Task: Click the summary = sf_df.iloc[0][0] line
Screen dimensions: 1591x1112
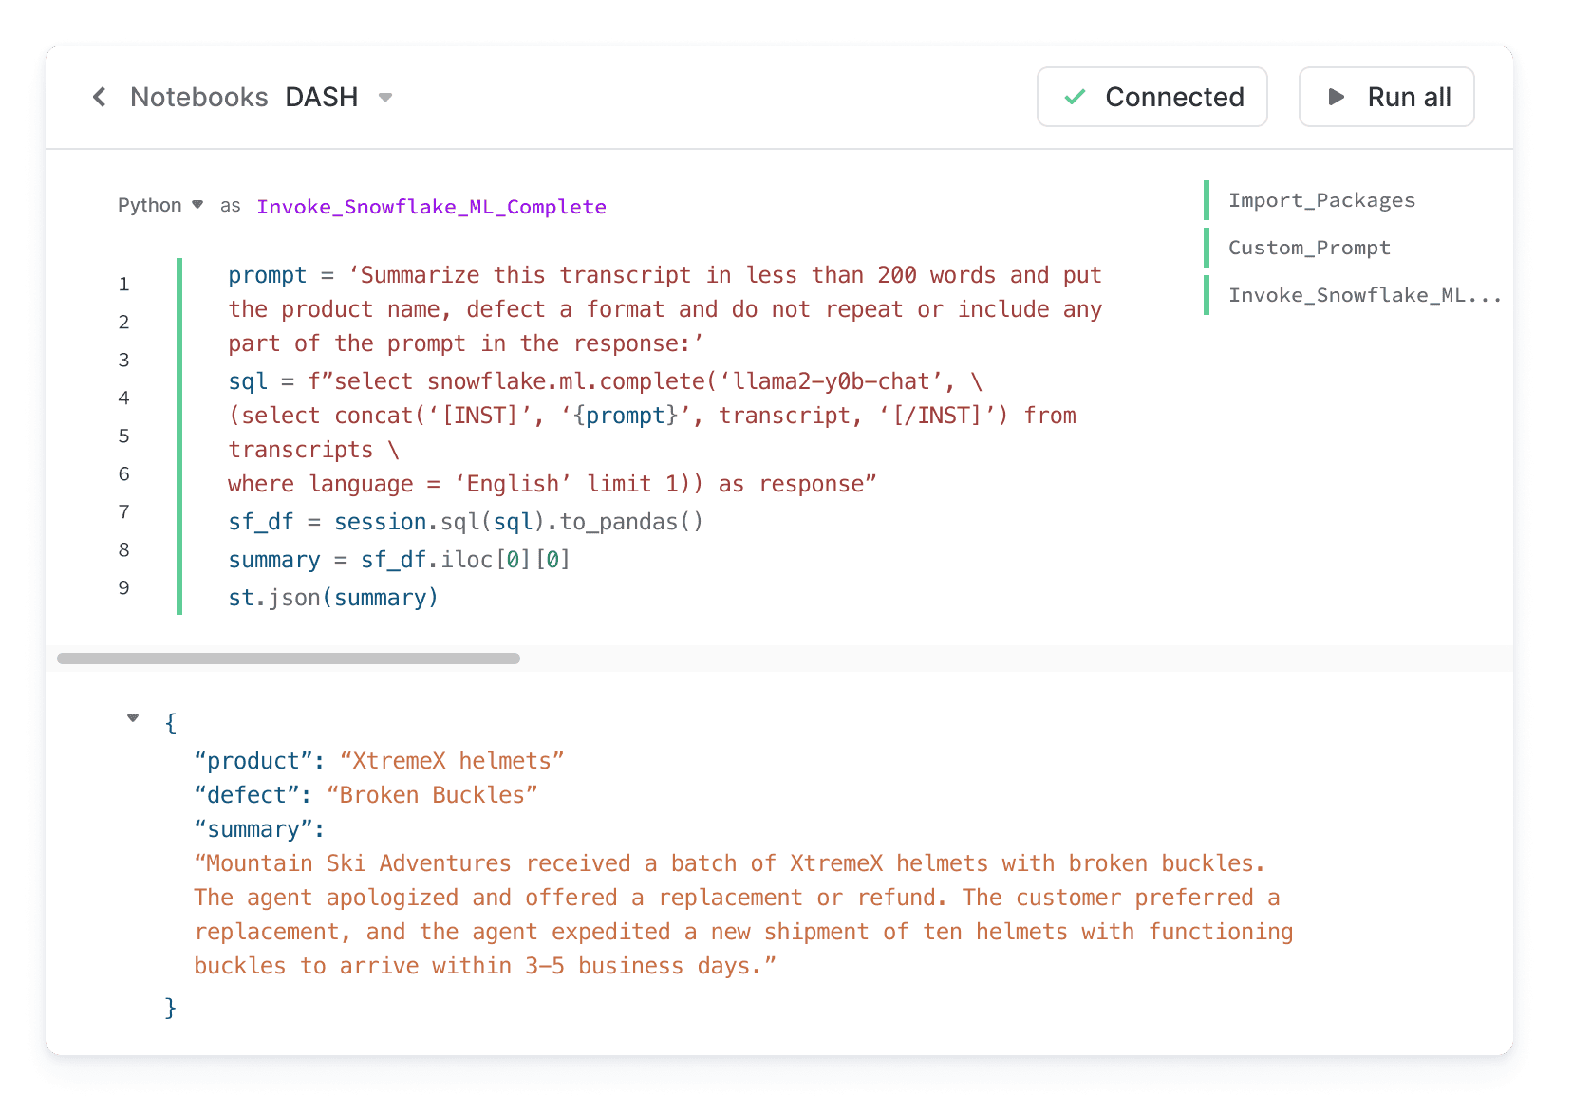Action: (399, 560)
